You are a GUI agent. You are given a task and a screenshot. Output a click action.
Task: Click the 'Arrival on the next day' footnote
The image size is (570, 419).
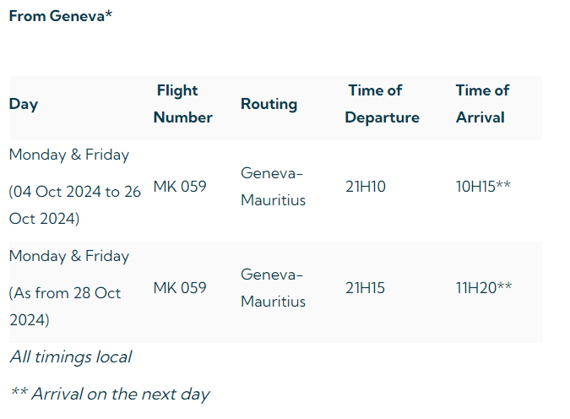tap(110, 394)
